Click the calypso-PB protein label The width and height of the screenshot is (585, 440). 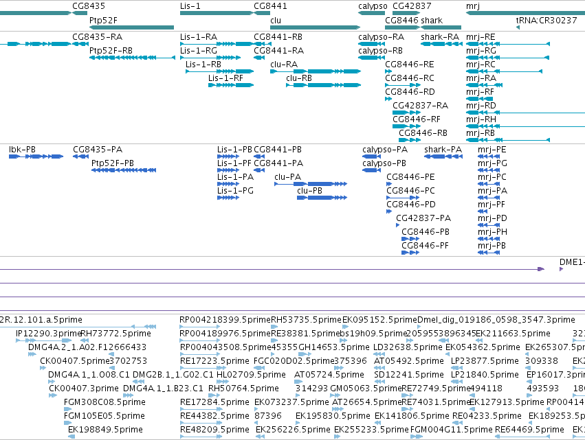click(x=384, y=163)
